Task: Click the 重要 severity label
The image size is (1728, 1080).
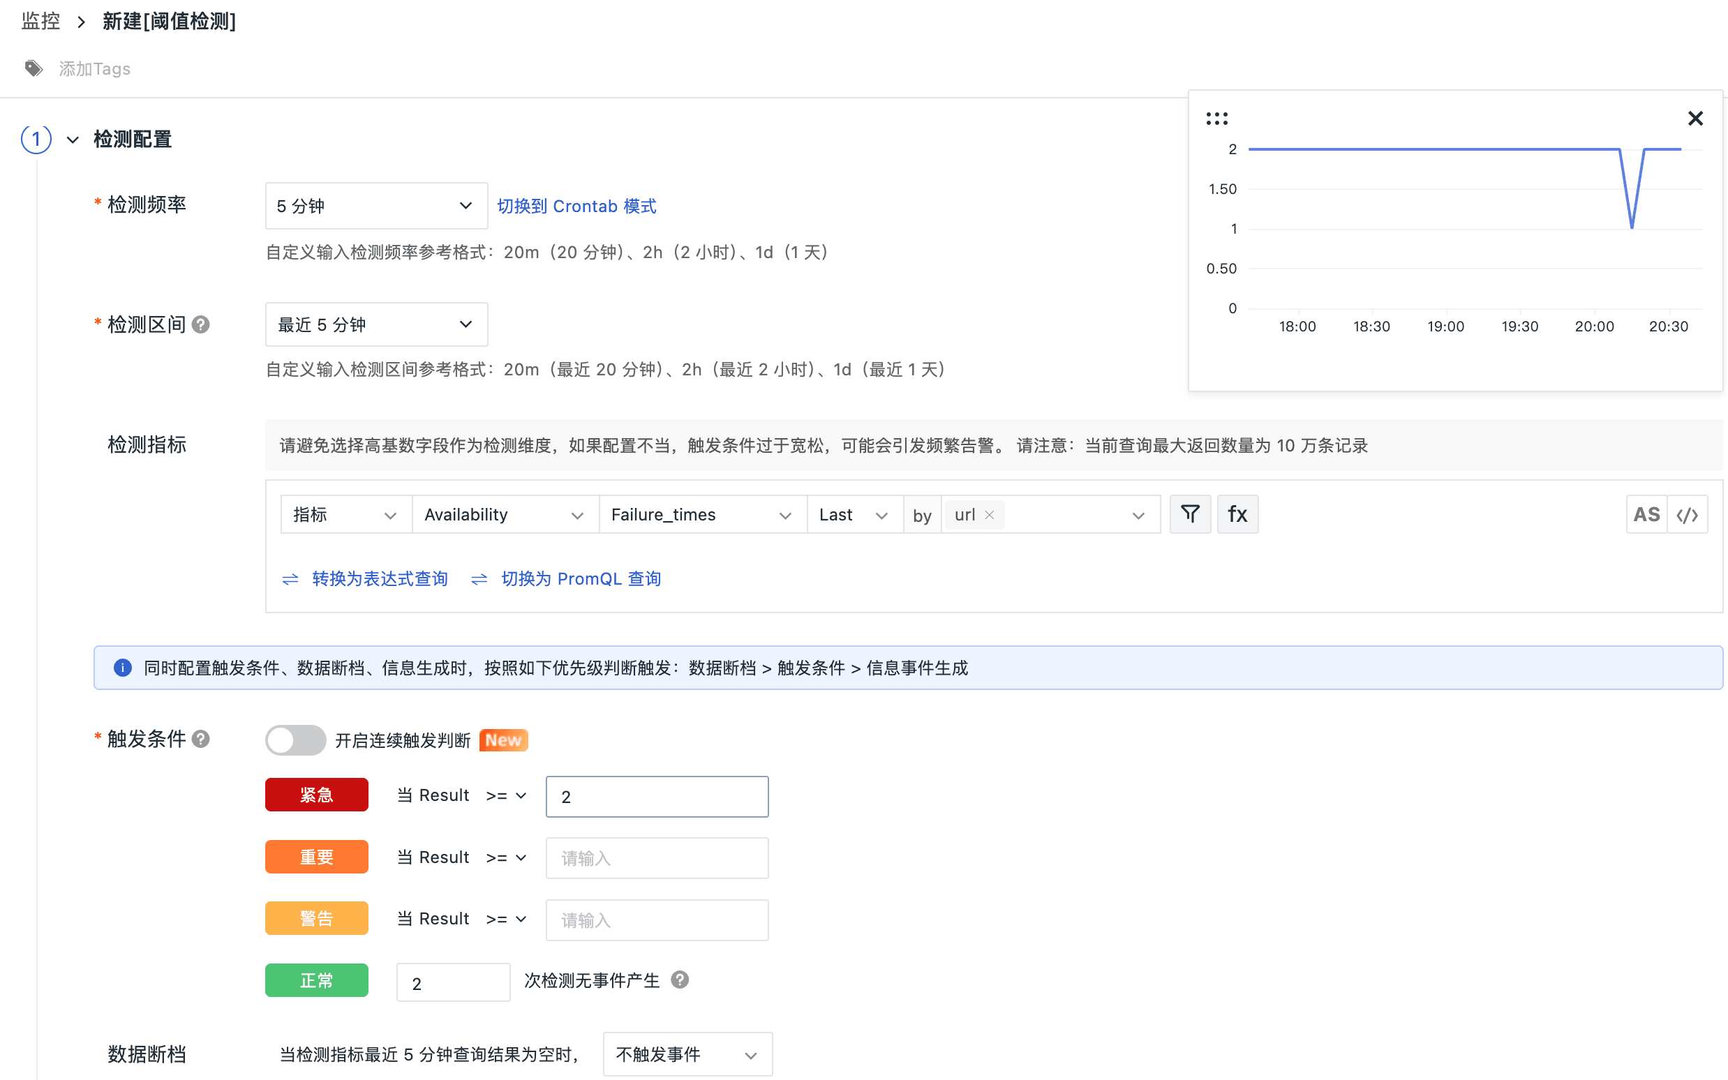Action: coord(316,857)
